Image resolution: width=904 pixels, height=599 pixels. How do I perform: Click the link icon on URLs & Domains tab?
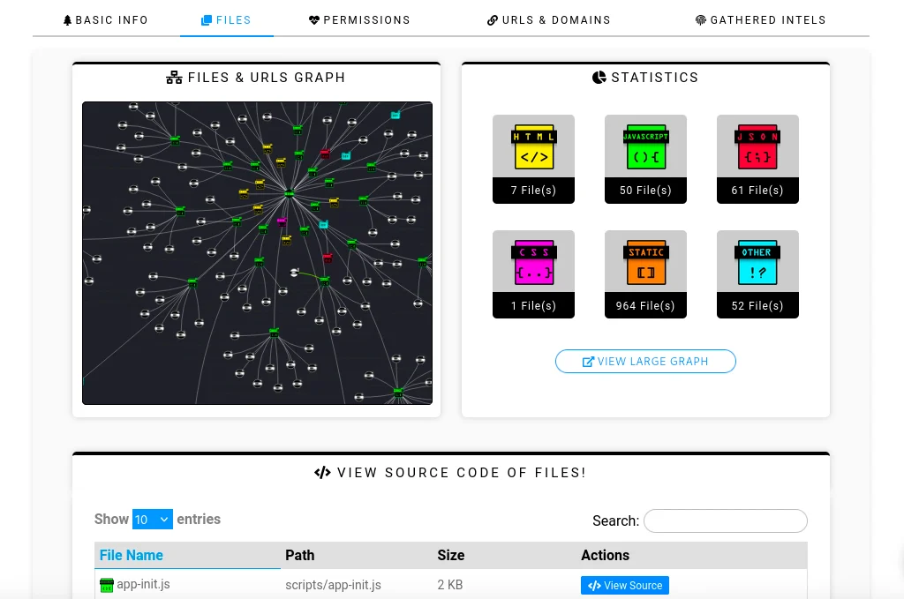tap(493, 20)
